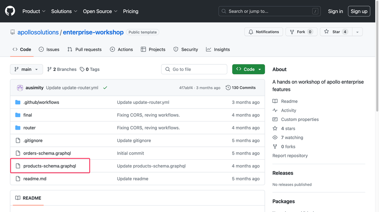
Task: Click the Sign up button
Action: pyautogui.click(x=359, y=11)
